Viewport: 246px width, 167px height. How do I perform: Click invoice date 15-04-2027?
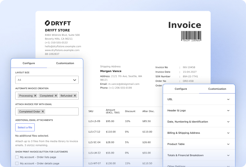click(189, 72)
